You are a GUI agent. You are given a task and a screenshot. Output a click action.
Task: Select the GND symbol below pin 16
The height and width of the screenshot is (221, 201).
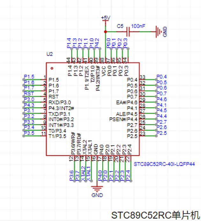point(97,188)
